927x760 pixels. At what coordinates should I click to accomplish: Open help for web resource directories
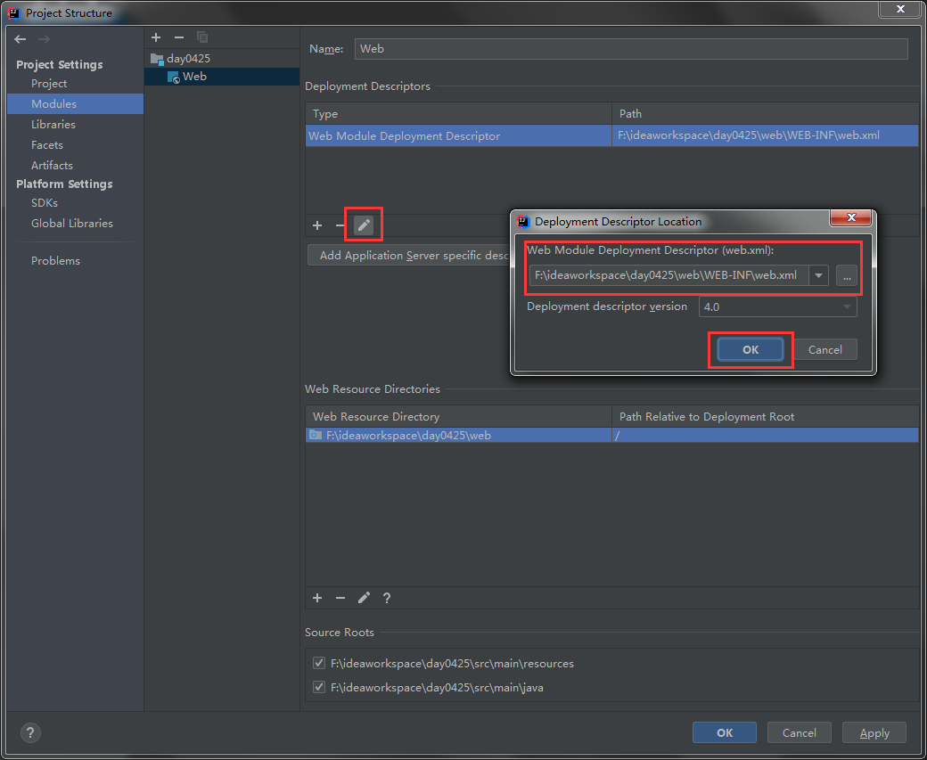[387, 598]
